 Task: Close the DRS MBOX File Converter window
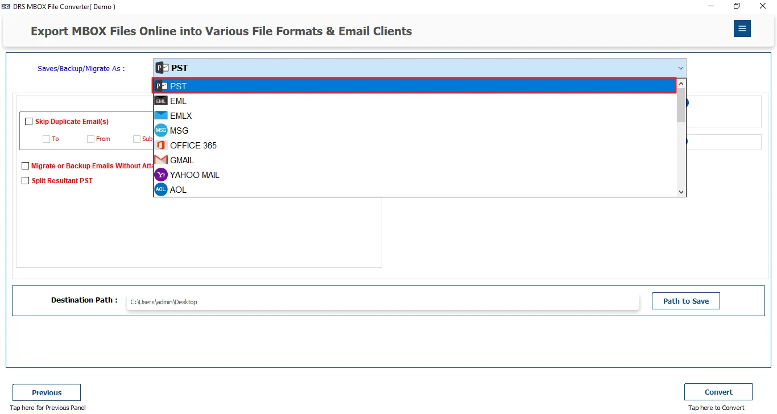763,6
